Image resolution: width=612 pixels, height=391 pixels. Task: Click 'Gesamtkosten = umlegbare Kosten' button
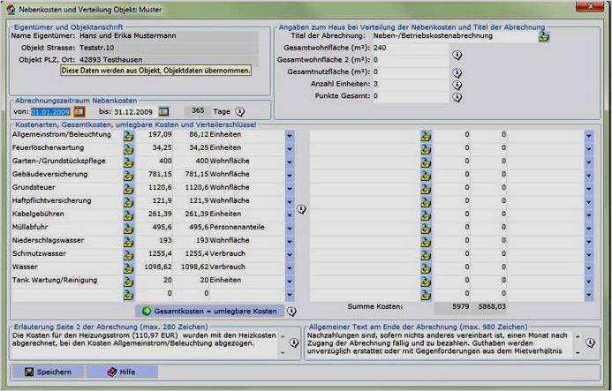coord(209,311)
